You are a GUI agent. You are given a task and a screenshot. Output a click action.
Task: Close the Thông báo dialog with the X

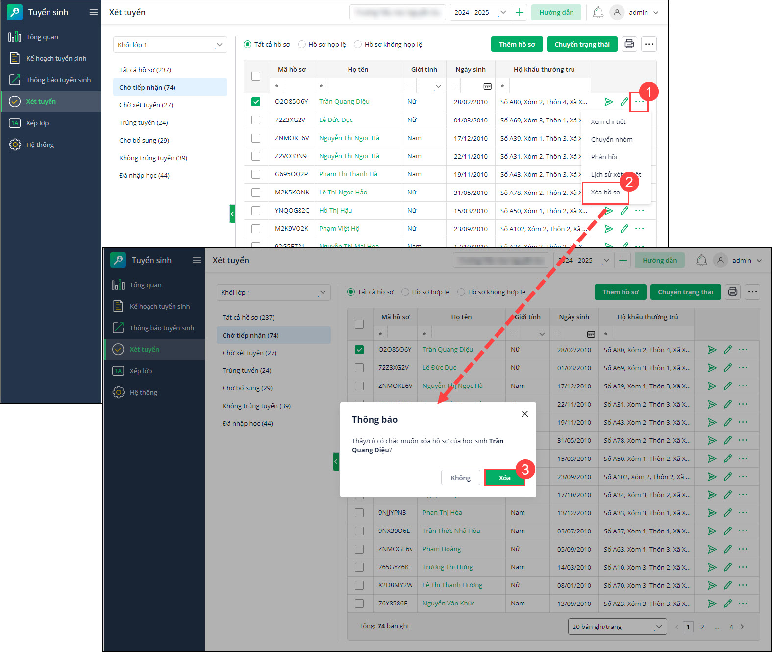click(524, 414)
